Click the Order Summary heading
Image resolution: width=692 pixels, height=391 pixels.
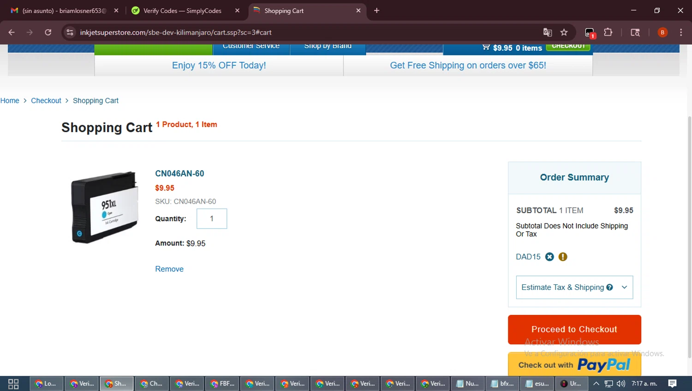tap(574, 178)
